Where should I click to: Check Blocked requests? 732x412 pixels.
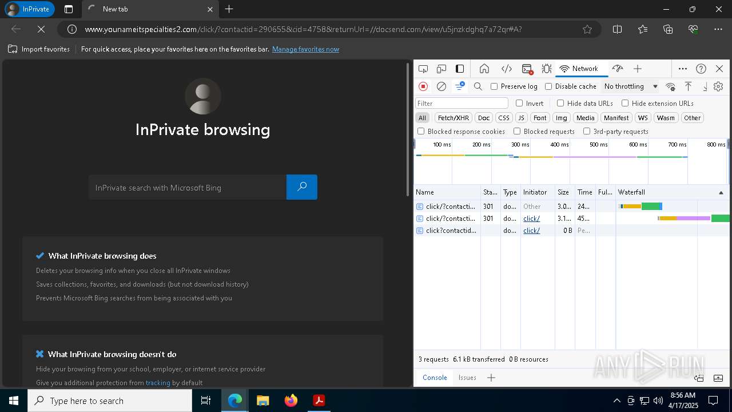point(517,131)
